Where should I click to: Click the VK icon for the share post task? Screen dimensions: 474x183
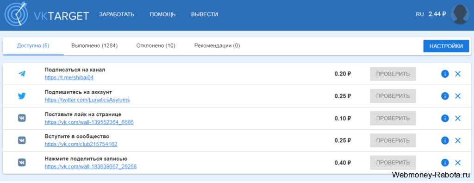(x=22, y=163)
